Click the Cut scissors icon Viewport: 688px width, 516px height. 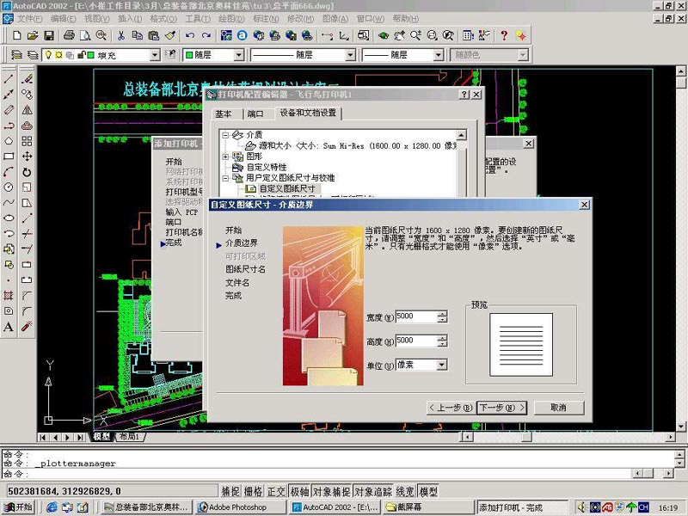pyautogui.click(x=121, y=35)
